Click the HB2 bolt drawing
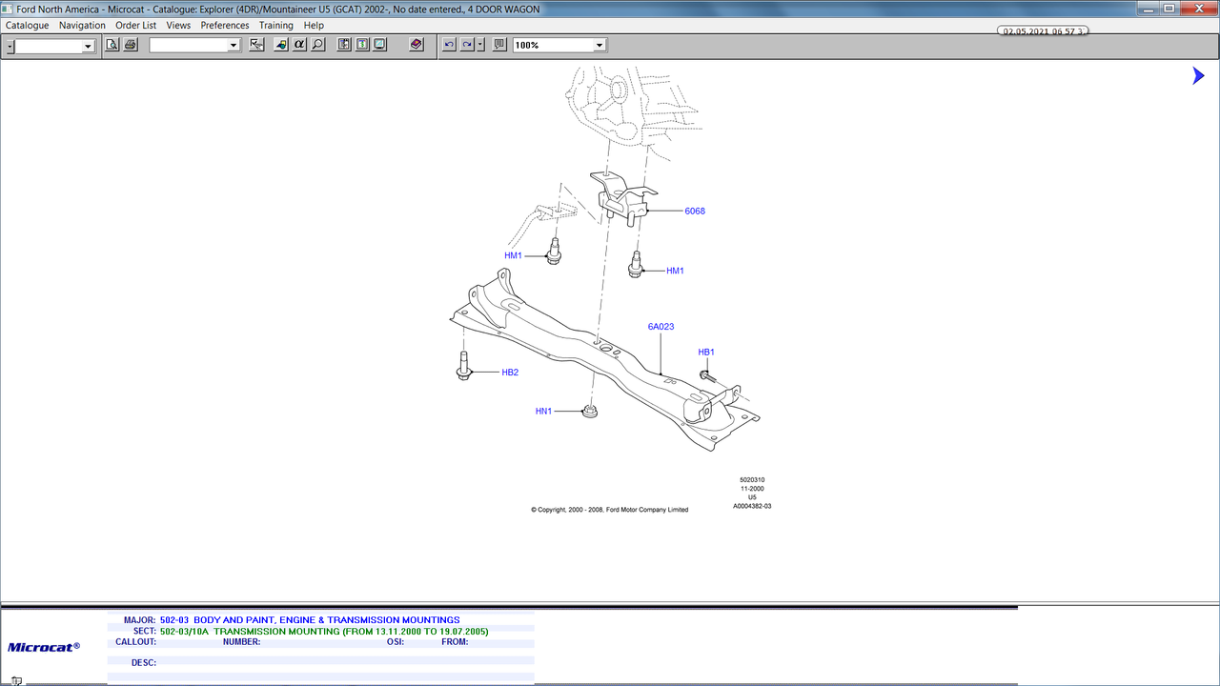This screenshot has width=1220, height=686. point(464,367)
